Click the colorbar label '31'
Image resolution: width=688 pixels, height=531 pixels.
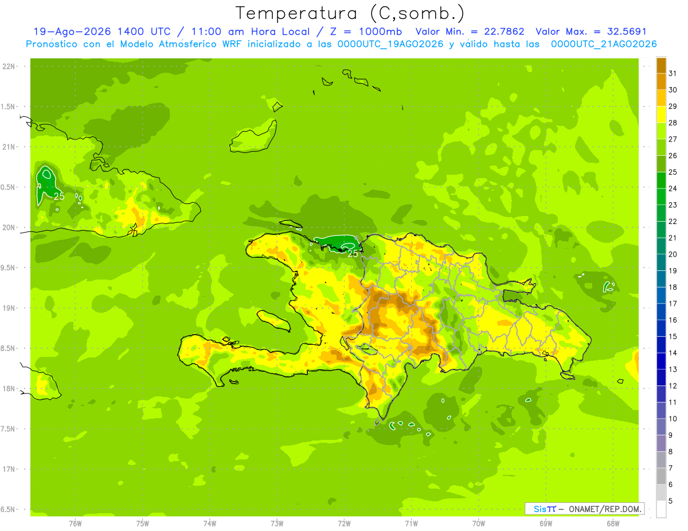(673, 73)
